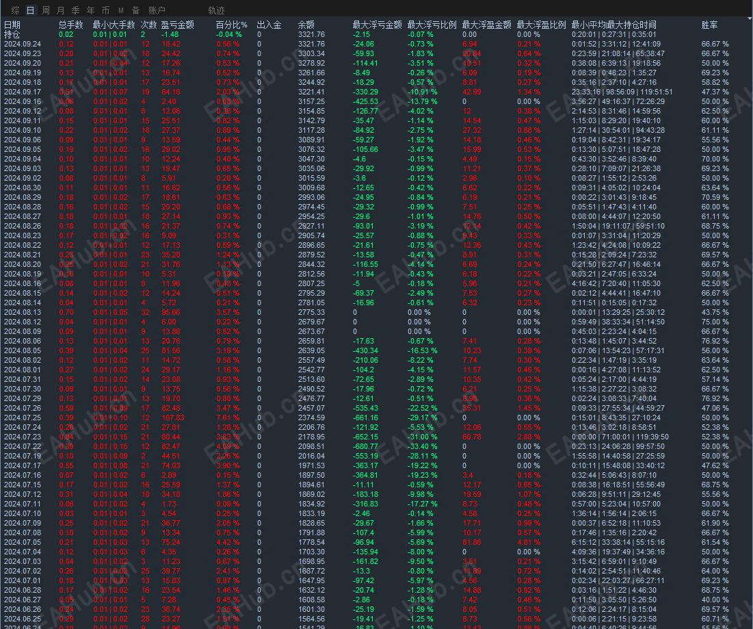Click the scrollbar up arrow at table top
This screenshot has height=629, width=753.
pos(750,18)
